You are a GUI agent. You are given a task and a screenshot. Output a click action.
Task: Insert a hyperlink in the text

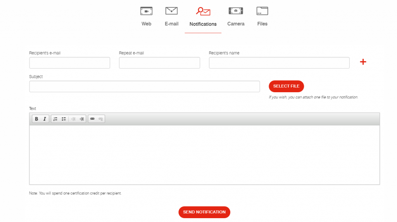click(x=92, y=119)
